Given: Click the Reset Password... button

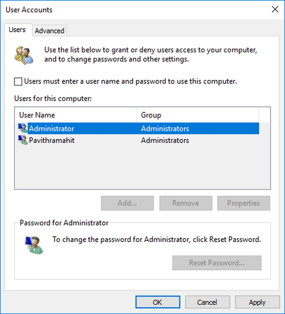Looking at the screenshot, I should point(217,263).
